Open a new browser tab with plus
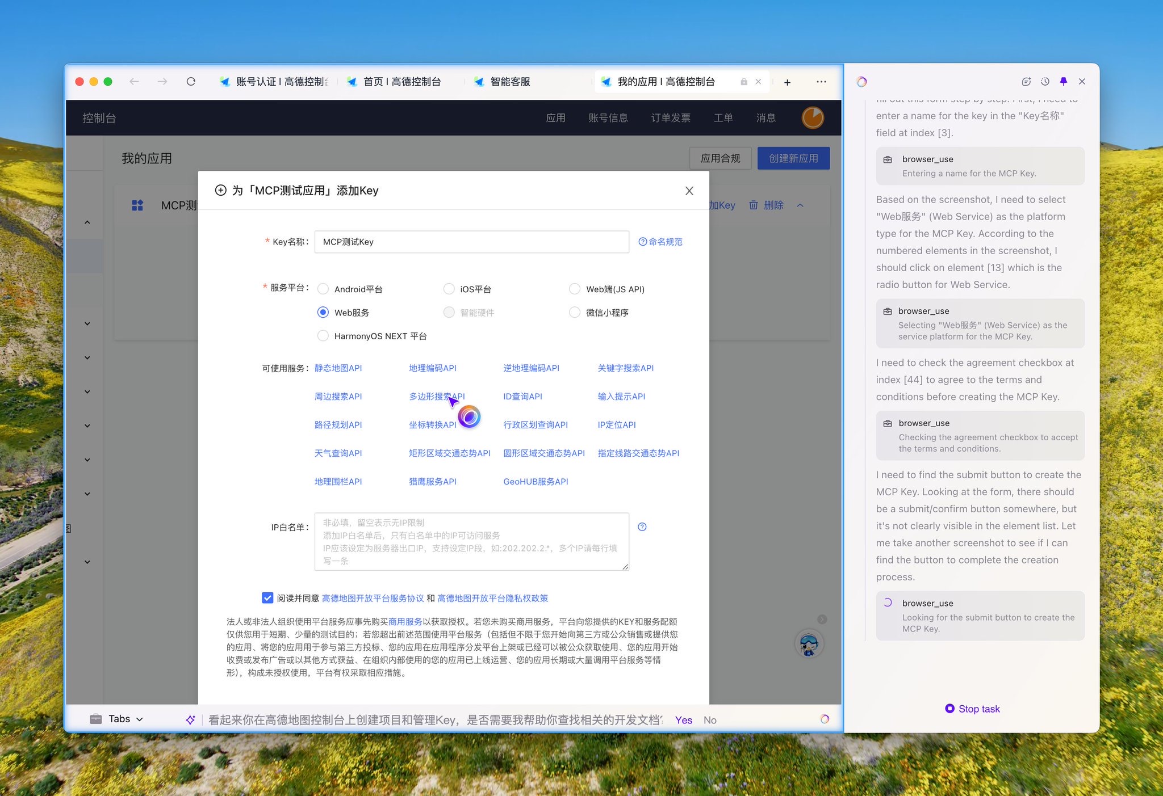Image resolution: width=1163 pixels, height=796 pixels. coord(787,82)
